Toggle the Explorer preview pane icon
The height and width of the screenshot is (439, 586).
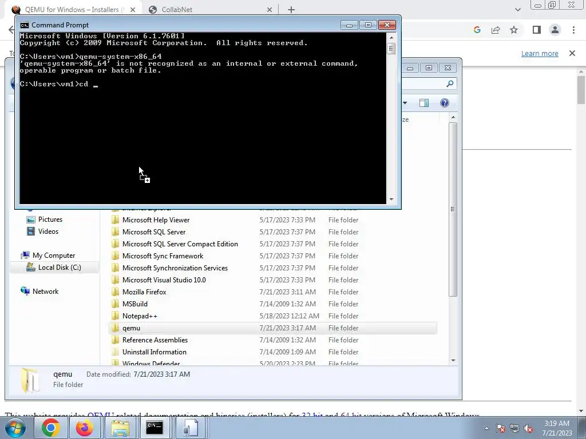point(424,103)
